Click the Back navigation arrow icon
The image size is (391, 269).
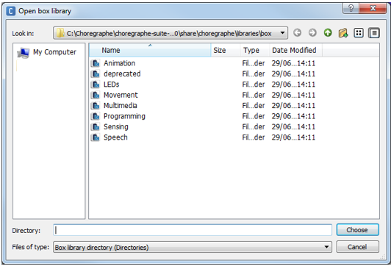pos(297,32)
